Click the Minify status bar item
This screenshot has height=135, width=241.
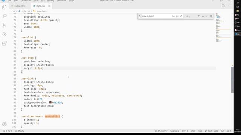tap(20, 131)
